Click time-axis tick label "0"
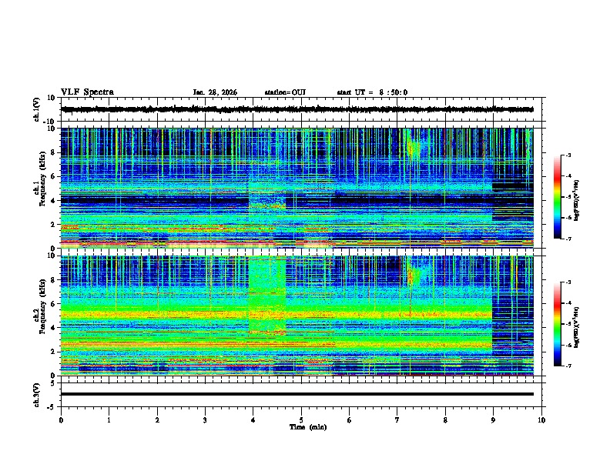The width and height of the screenshot is (610, 471). (x=61, y=420)
